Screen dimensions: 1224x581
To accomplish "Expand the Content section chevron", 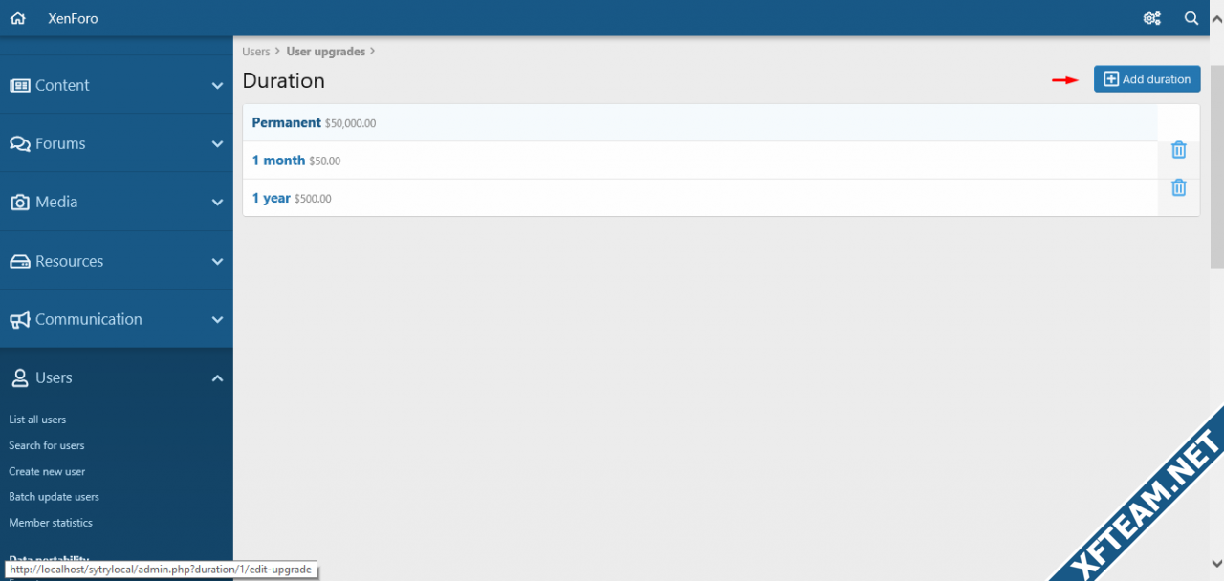I will point(217,86).
